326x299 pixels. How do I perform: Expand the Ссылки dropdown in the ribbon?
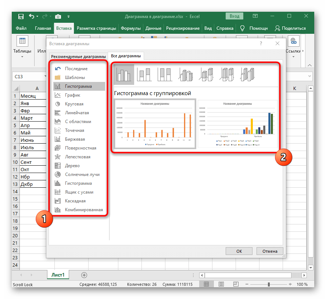pos(293,57)
